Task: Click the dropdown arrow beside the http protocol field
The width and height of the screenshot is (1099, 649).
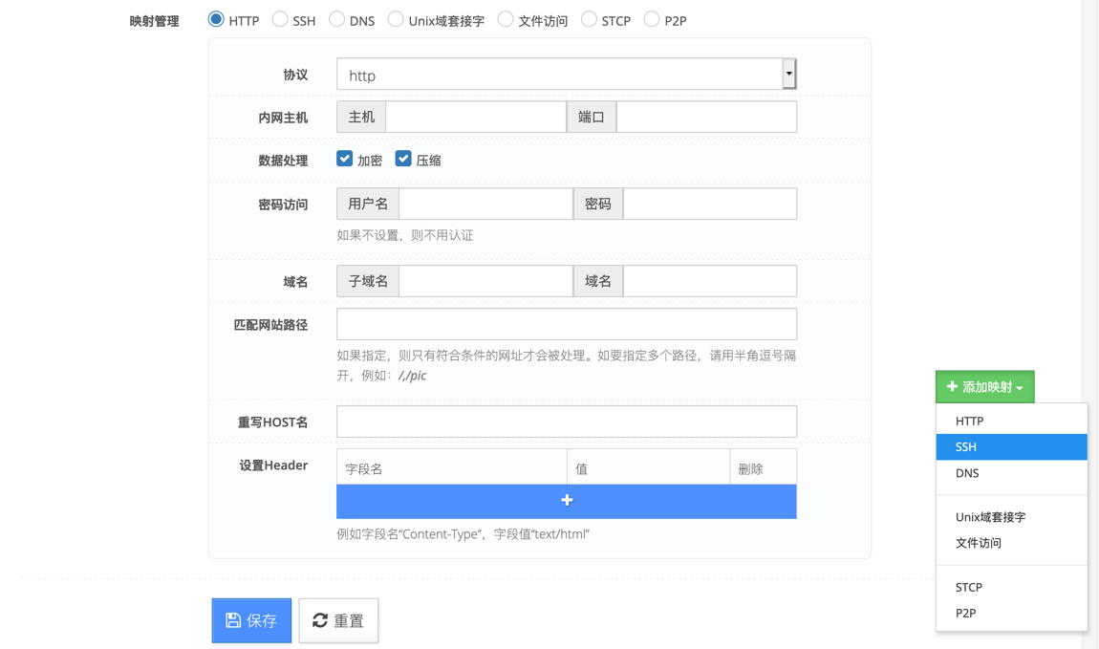Action: point(789,73)
